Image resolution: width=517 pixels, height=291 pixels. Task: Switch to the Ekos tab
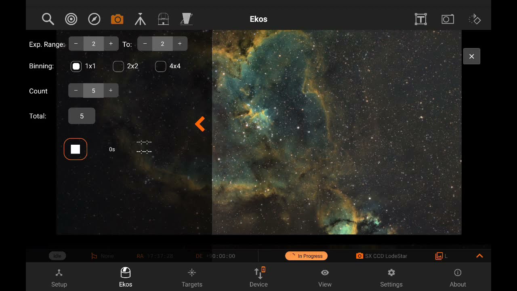[x=126, y=278]
